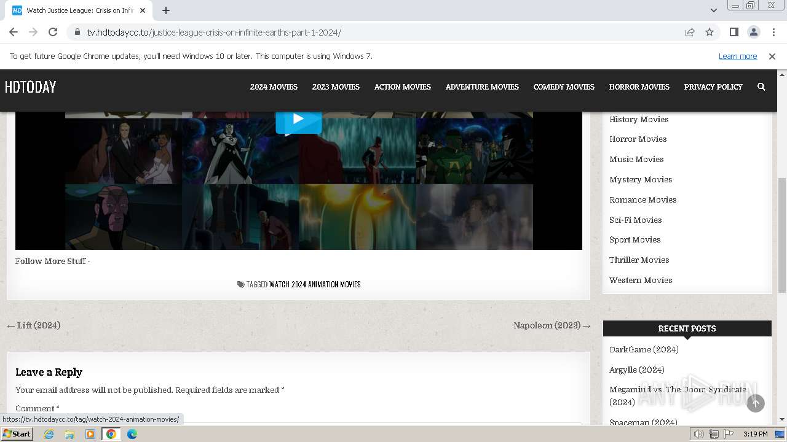This screenshot has height=442, width=787.
Task: Open the Chrome three-dot menu
Action: click(773, 32)
